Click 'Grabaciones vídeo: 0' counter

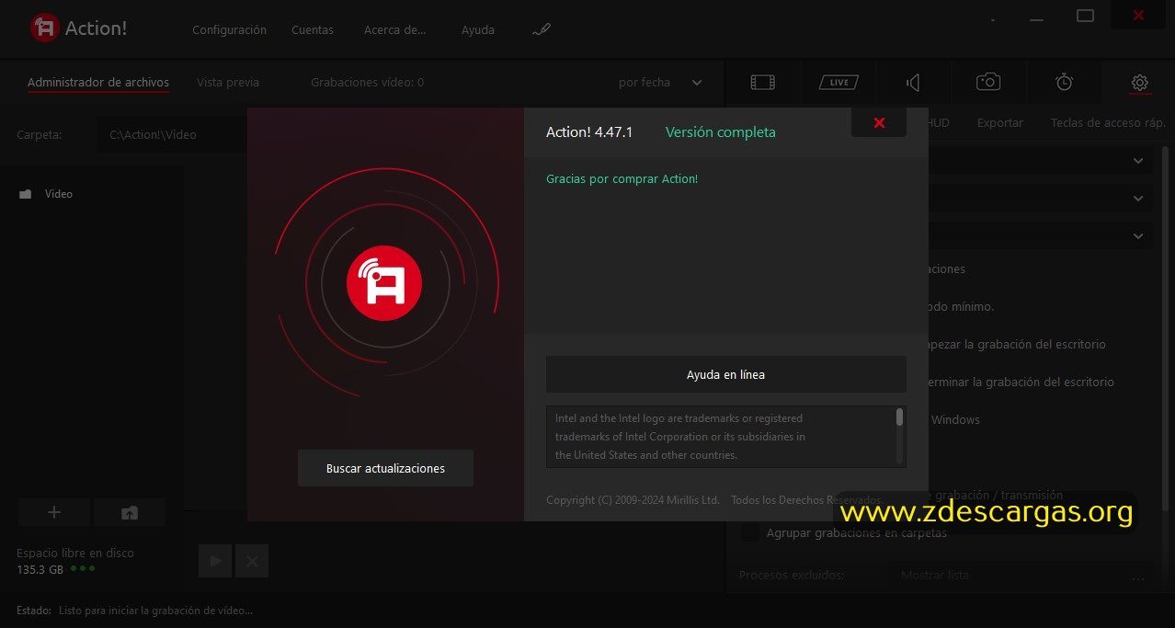tap(367, 82)
